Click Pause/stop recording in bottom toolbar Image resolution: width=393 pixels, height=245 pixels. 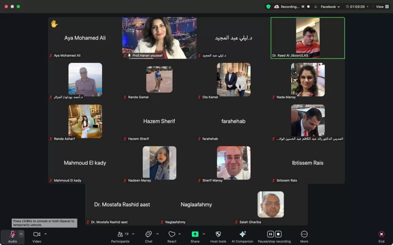(x=274, y=234)
